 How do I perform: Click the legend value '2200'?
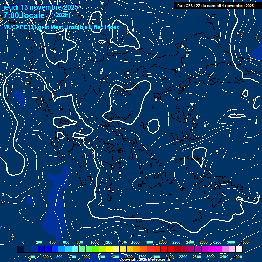(x=176, y=242)
